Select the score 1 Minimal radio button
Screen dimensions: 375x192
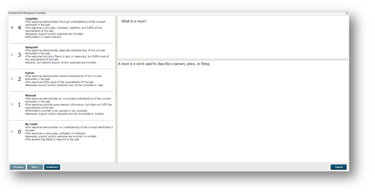coord(12,104)
